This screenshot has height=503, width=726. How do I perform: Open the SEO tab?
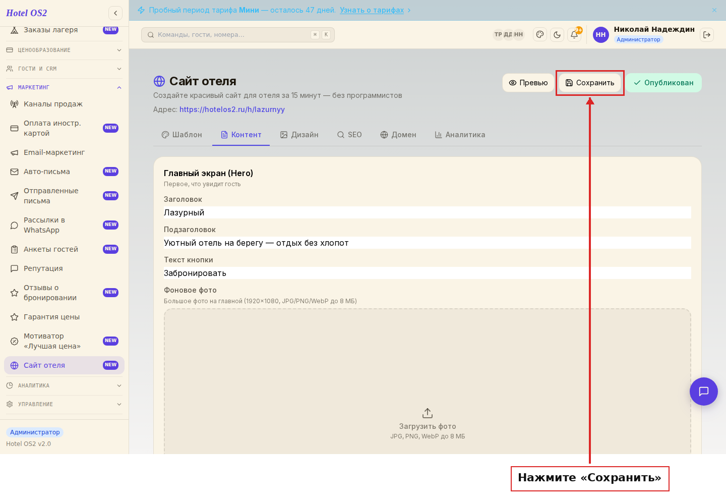349,135
